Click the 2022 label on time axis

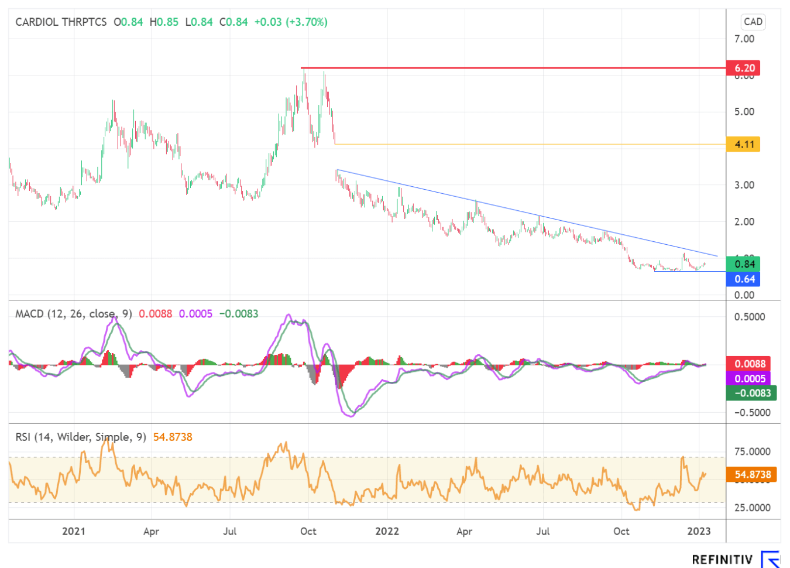click(387, 531)
